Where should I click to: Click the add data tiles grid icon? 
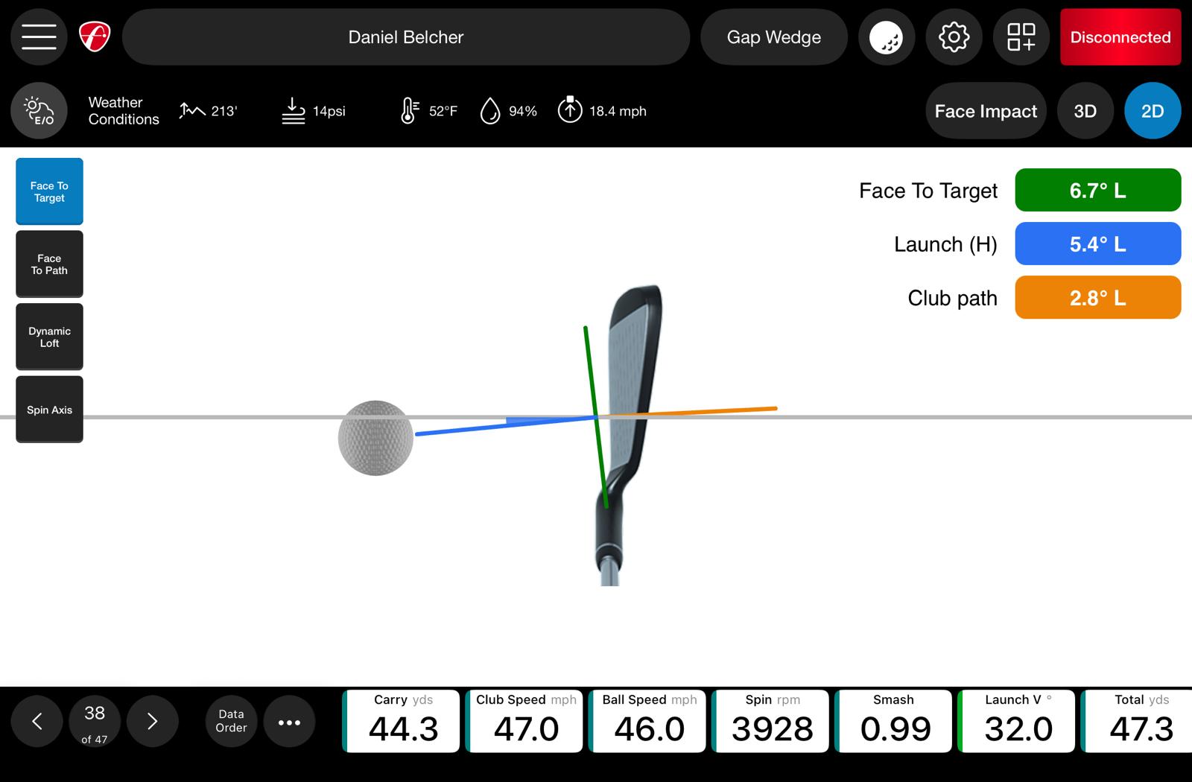(1021, 36)
